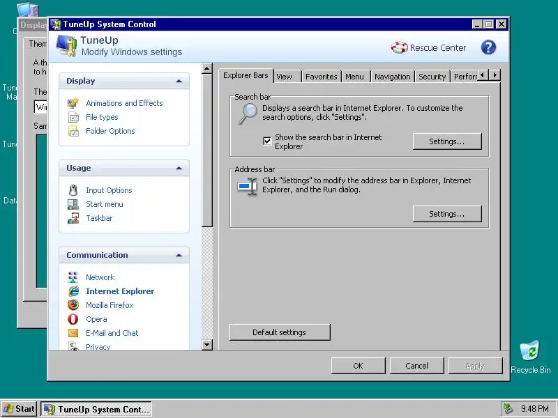Click the TuneUp title bar icon
This screenshot has width=558, height=418.
point(56,24)
